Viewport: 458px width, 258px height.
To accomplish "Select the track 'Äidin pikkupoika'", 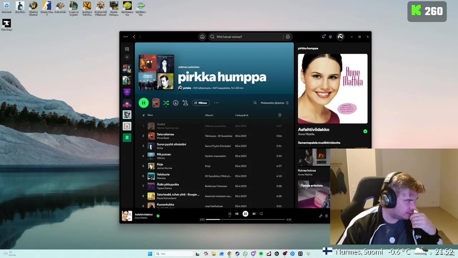I will tap(168, 185).
